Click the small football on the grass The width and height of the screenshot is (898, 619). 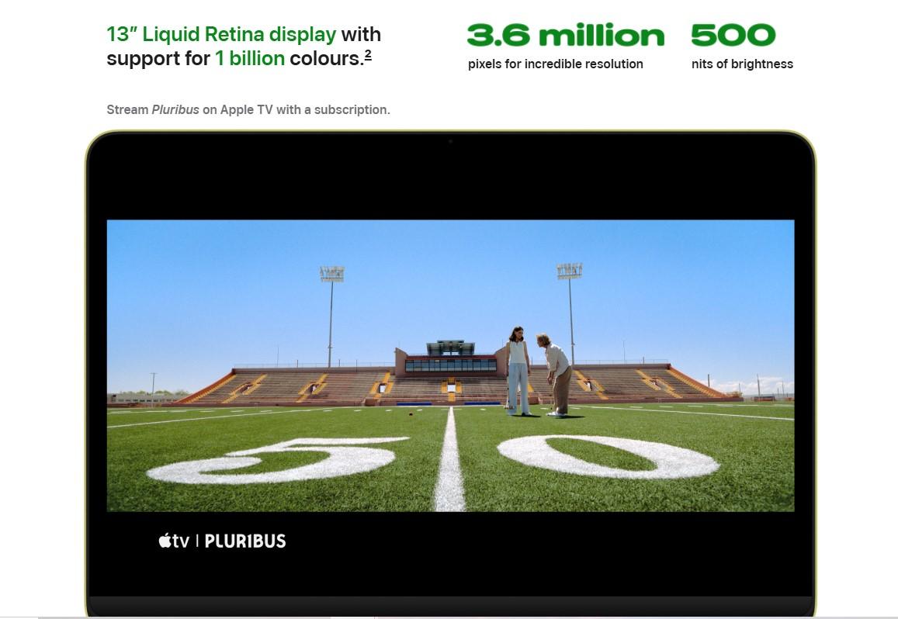pos(410,413)
